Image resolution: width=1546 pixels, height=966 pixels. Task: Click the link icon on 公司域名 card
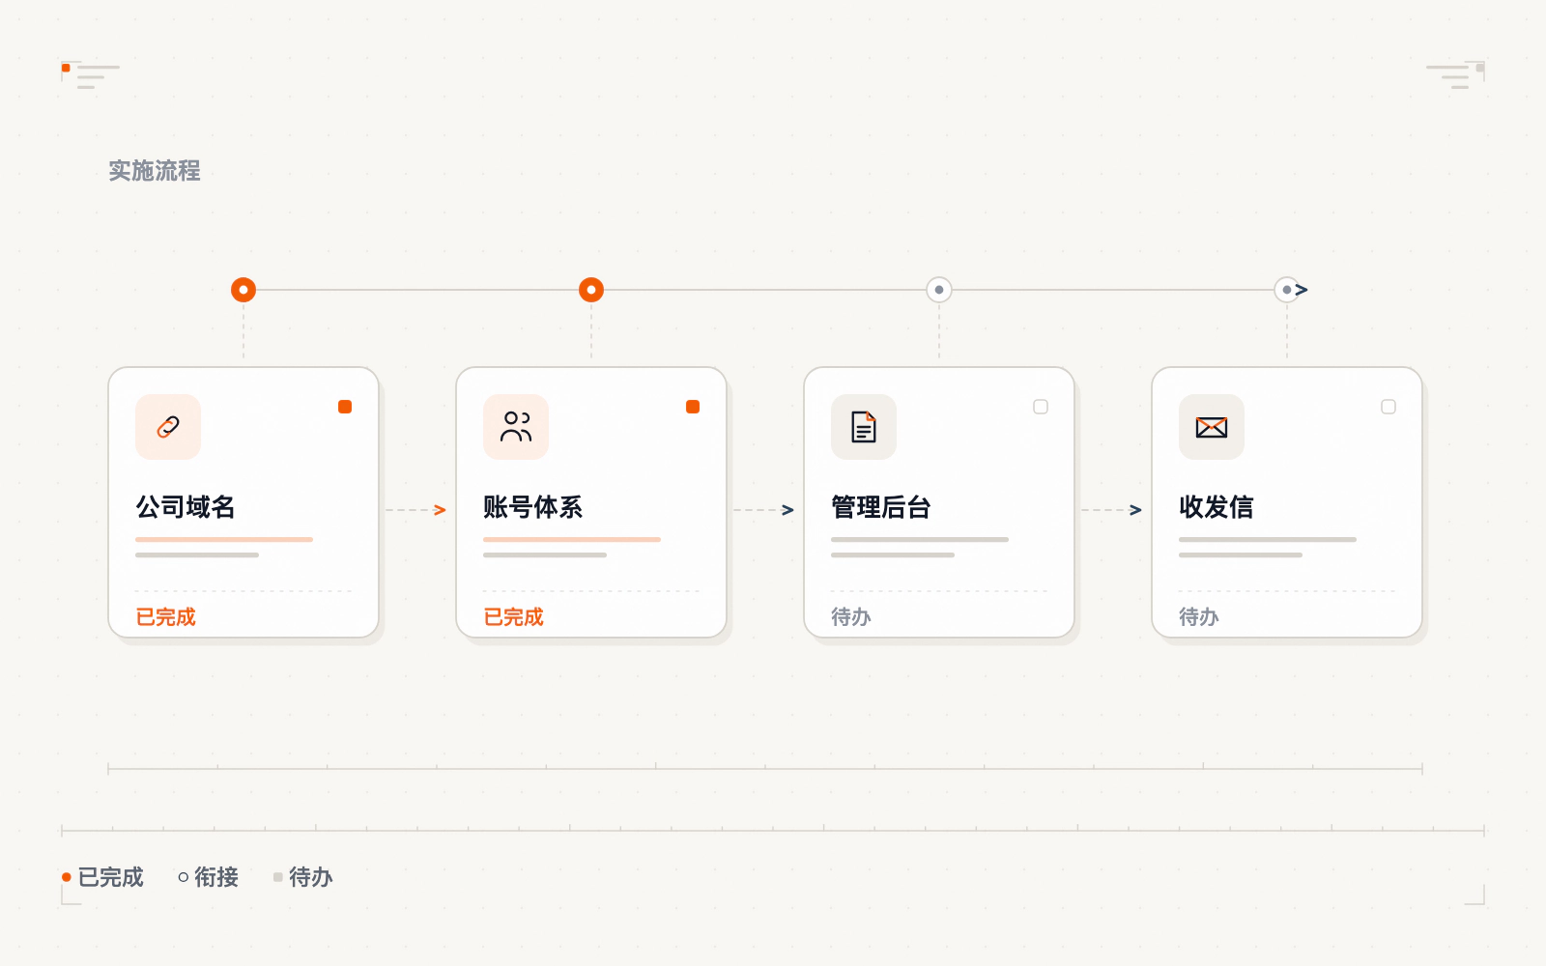[x=168, y=426]
